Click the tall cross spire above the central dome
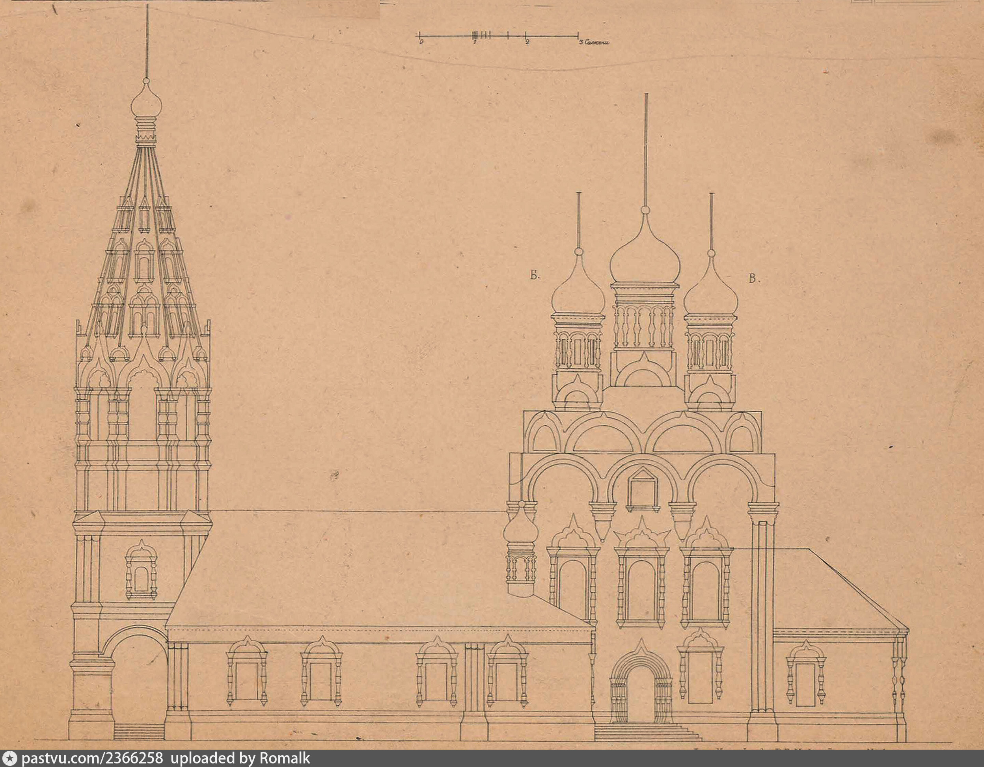Viewport: 984px width, 767px height. [646, 149]
